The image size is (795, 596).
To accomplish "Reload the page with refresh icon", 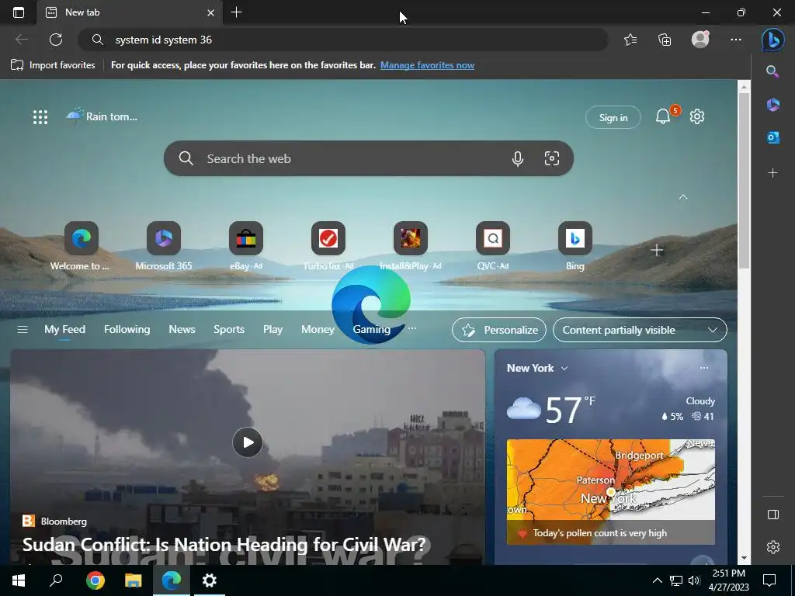I will click(56, 40).
